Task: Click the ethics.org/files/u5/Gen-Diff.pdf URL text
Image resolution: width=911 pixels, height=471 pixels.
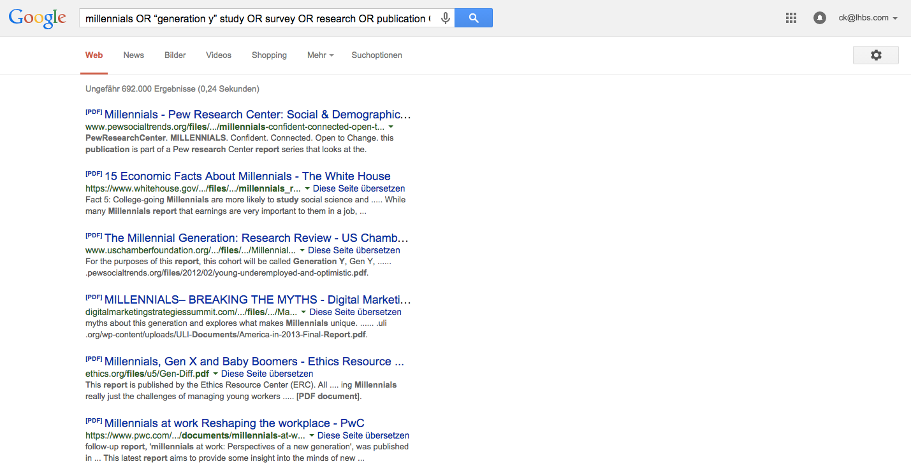Action: click(147, 374)
